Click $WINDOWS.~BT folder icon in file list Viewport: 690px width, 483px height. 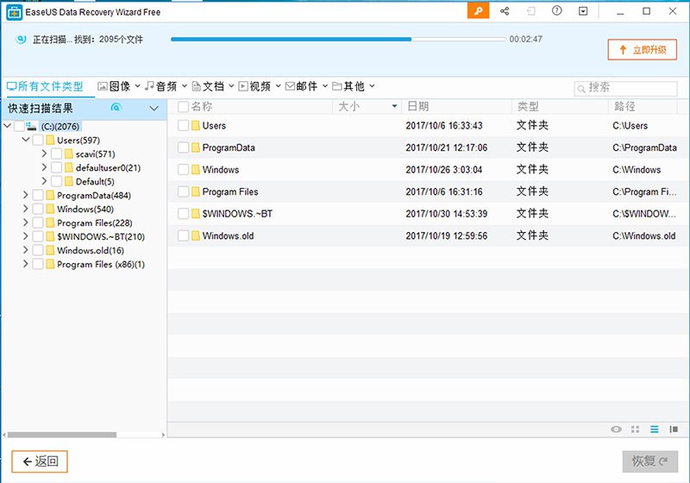click(x=196, y=213)
